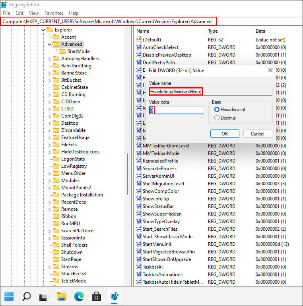
Task: Expand the BannerStore key
Action: pyautogui.click(x=49, y=73)
